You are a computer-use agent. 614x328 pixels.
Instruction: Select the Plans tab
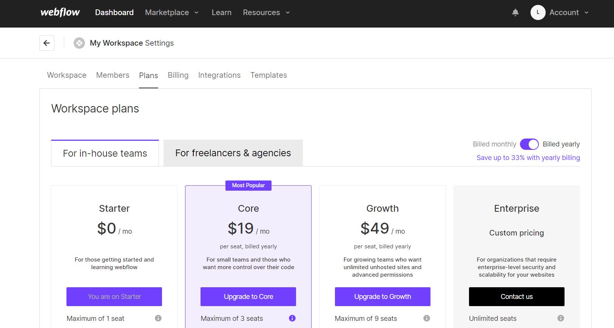tap(148, 75)
